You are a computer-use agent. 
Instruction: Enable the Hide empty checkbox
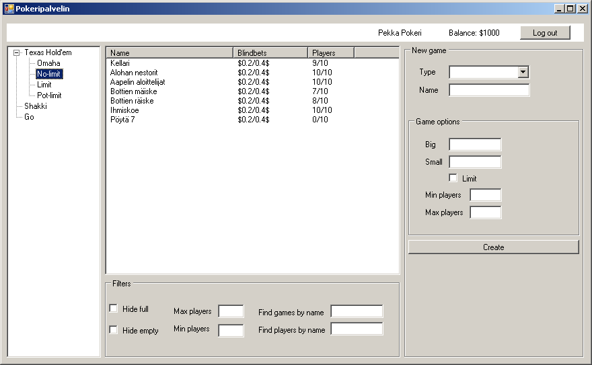click(x=113, y=329)
